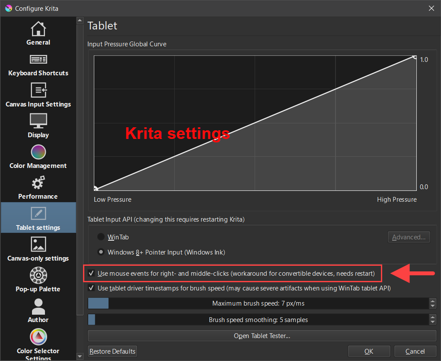The width and height of the screenshot is (441, 361).
Task: Click the sidebar vertical scrollbar thumb
Action: 80,170
